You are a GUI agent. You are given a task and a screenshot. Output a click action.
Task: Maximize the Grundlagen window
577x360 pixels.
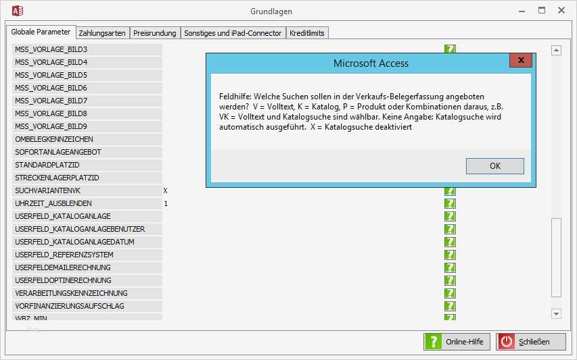(542, 10)
